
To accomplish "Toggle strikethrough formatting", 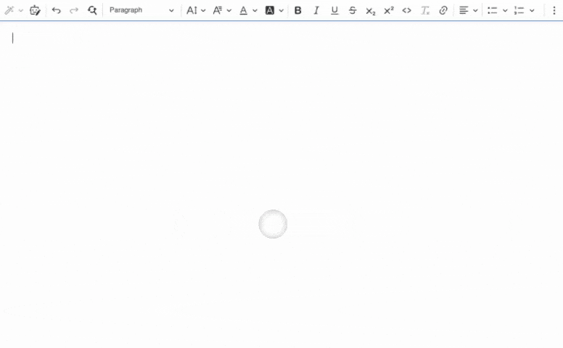I will tap(352, 10).
